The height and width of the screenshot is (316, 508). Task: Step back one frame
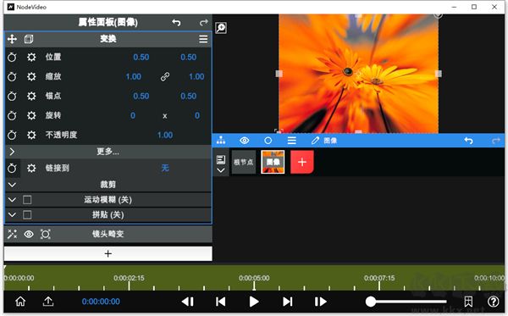(x=188, y=302)
